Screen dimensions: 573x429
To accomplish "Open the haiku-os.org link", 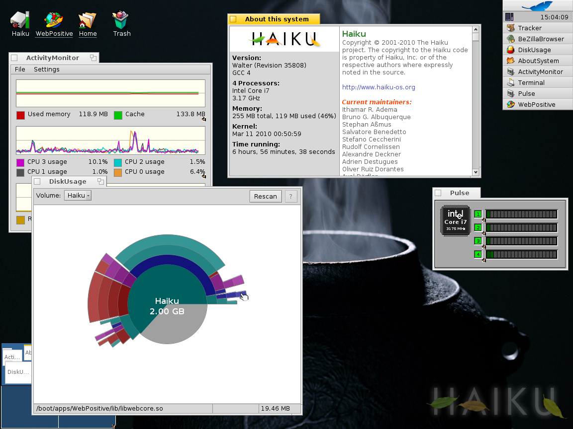I will click(378, 87).
